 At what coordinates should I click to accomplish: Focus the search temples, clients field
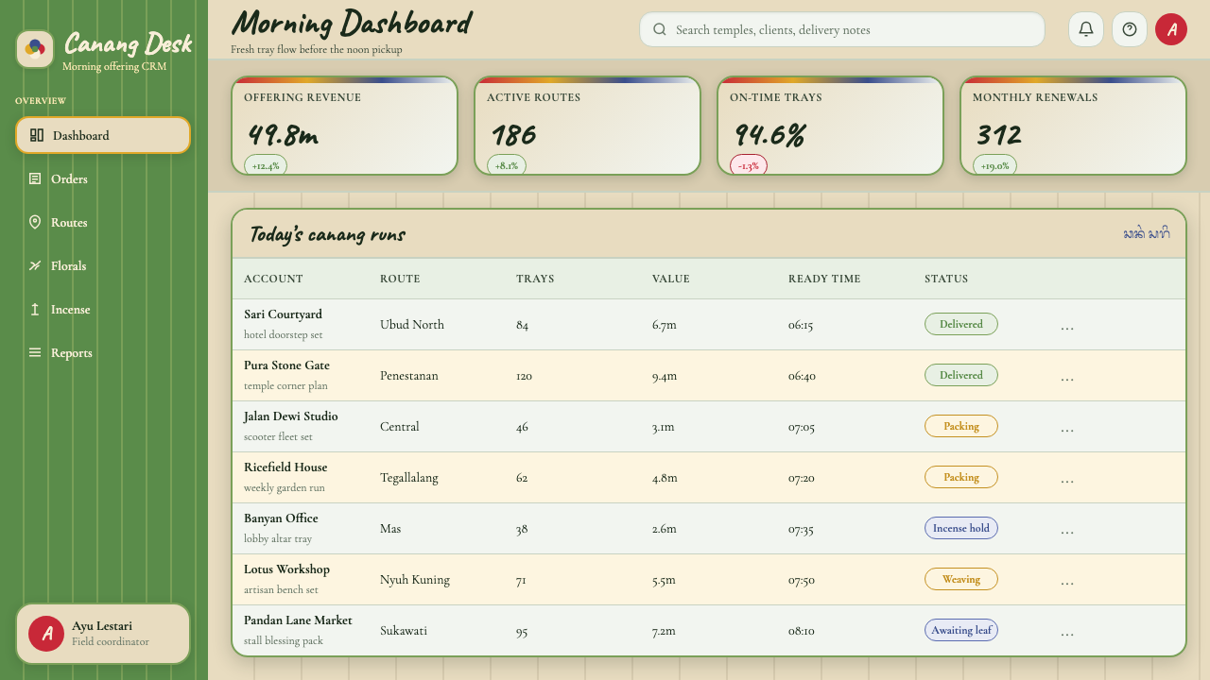coord(842,29)
